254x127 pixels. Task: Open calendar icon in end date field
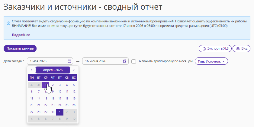[x=125, y=61]
